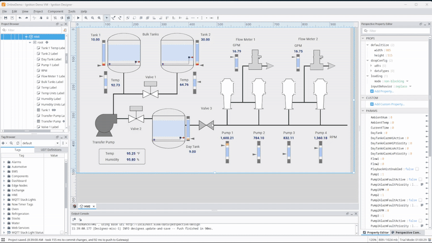Click the last zoom magnifier in the toolbar
Screen dimensions: 432x243
(x=99, y=18)
